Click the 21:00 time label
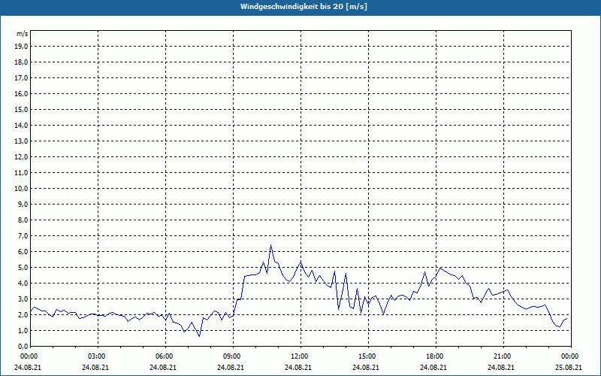The width and height of the screenshot is (601, 376). tap(503, 356)
